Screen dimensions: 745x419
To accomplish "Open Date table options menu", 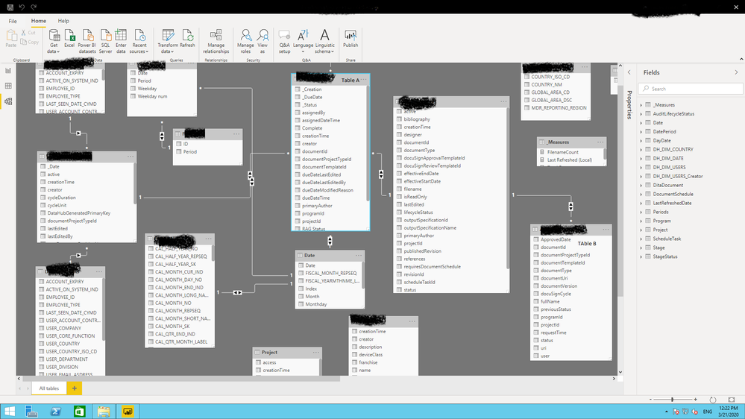I will click(x=358, y=256).
